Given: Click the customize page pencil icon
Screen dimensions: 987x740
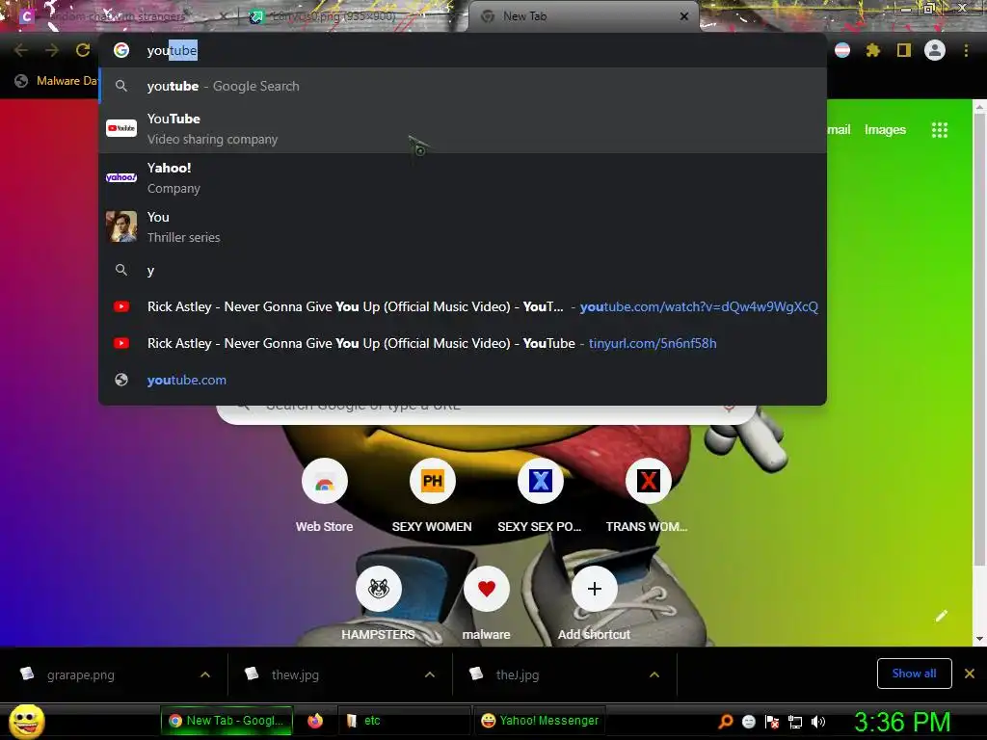Looking at the screenshot, I should tap(941, 616).
